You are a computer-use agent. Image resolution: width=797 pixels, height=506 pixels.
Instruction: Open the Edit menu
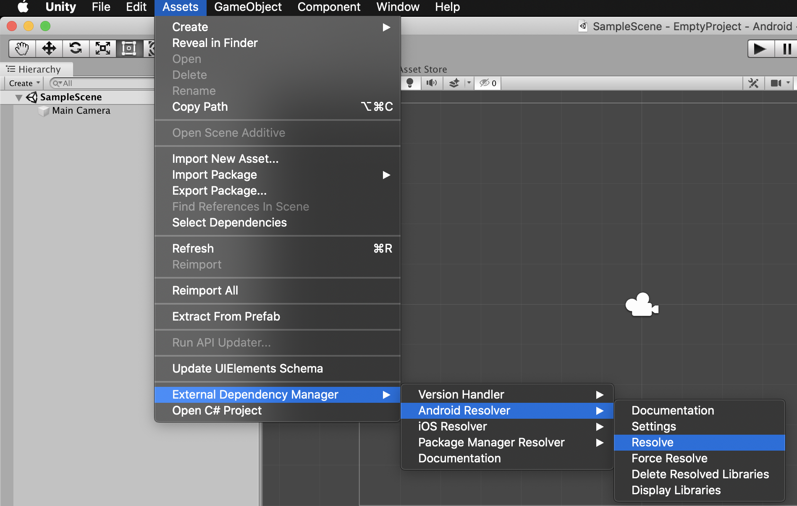[136, 7]
